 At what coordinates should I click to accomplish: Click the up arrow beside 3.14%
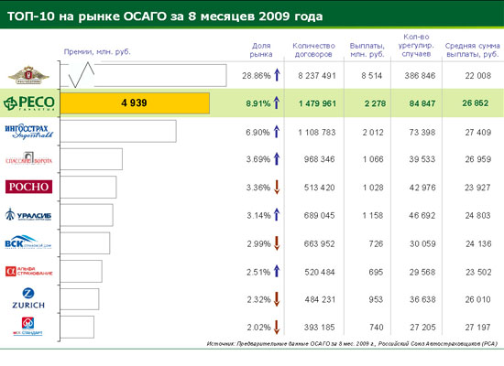[277, 214]
